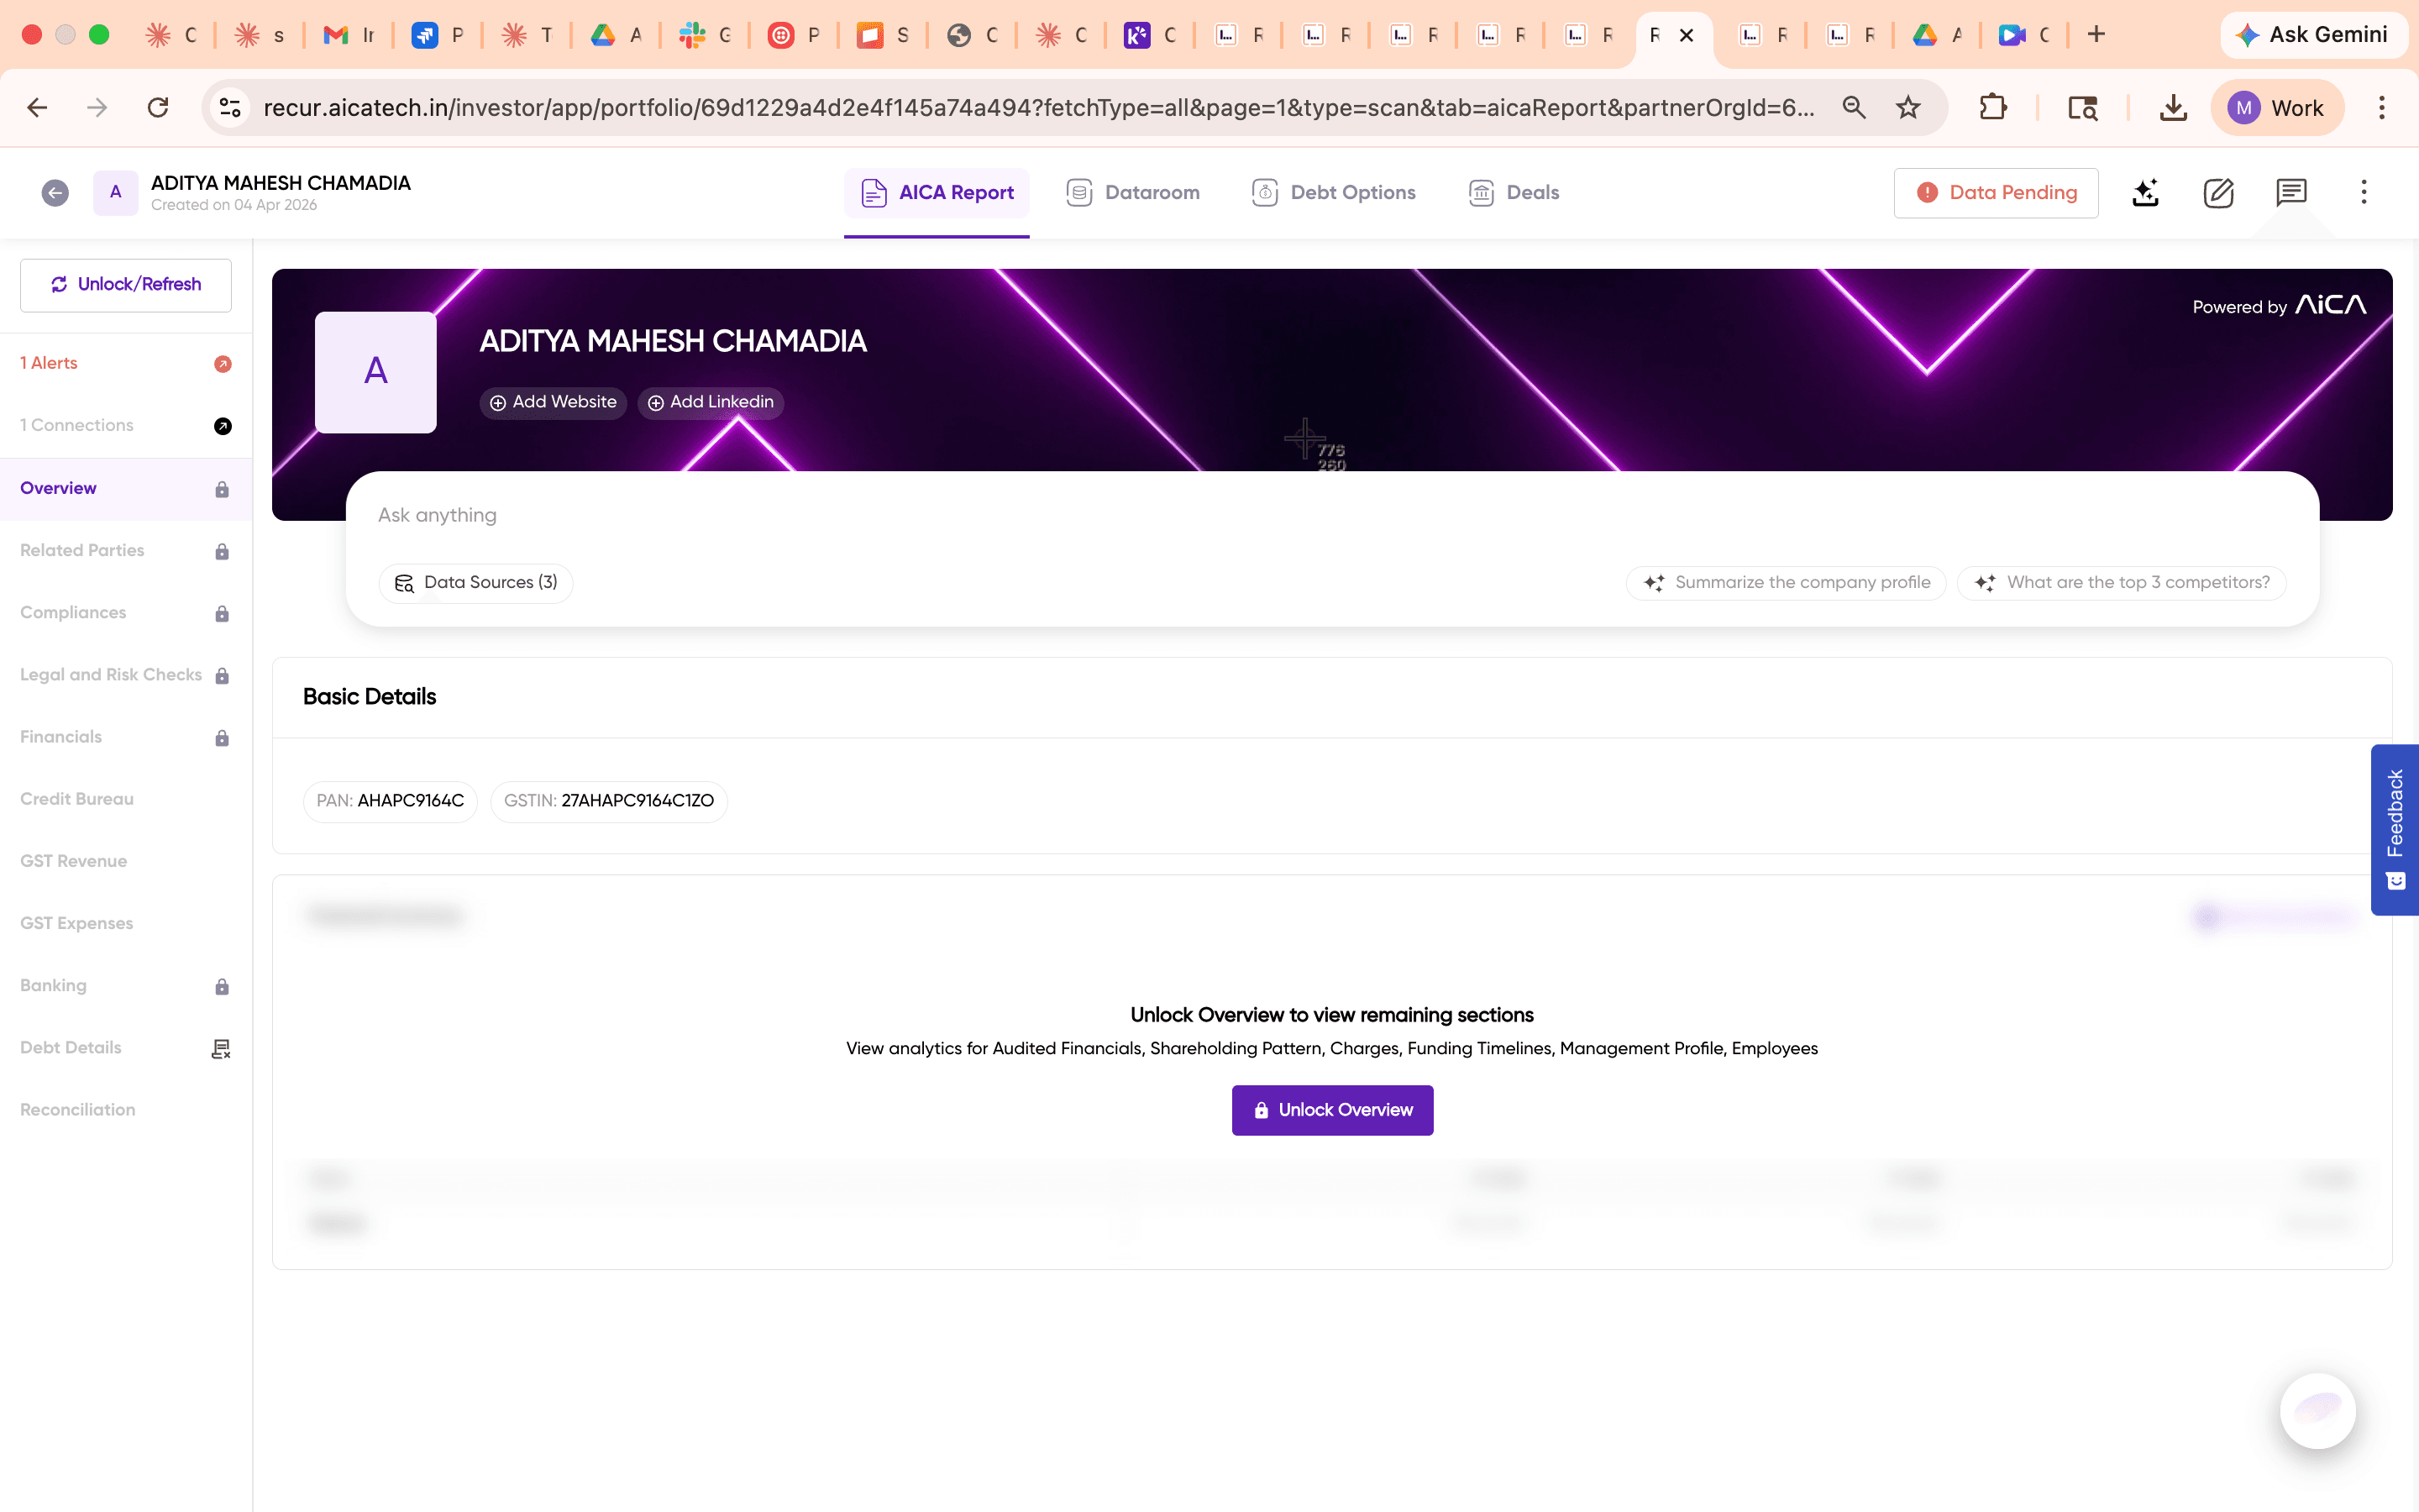Click the edit pencil icon in header
The height and width of the screenshot is (1512, 2419).
pos(2218,193)
